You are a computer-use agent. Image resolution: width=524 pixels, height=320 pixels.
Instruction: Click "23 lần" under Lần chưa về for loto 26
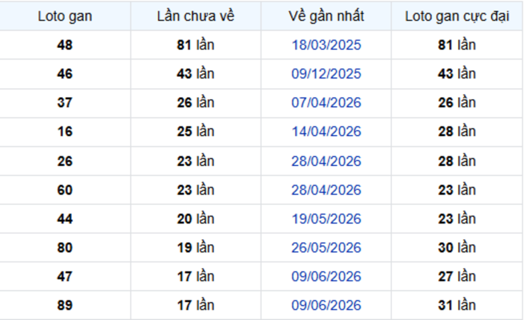[195, 161]
